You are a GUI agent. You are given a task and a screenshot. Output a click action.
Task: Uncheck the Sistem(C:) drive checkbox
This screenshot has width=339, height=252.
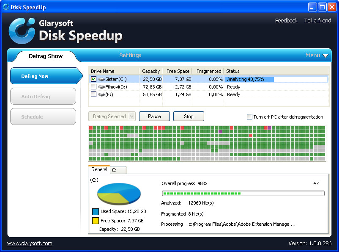click(x=93, y=79)
